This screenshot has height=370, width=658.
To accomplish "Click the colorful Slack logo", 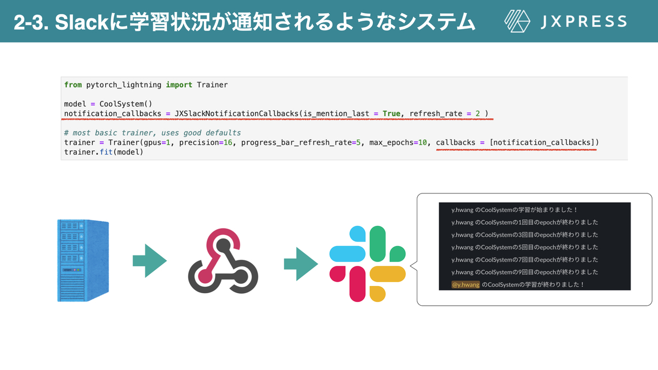I will click(367, 263).
